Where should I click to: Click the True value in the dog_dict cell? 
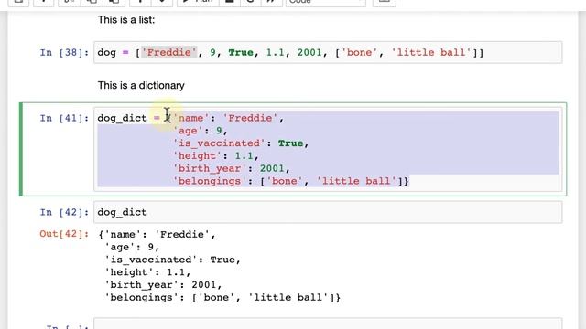pyautogui.click(x=291, y=143)
